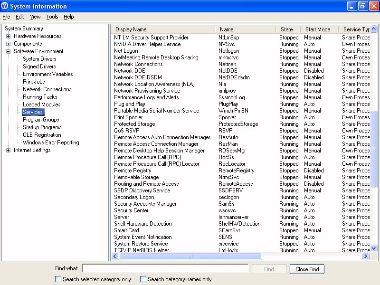Click the Close Find button
The height and width of the screenshot is (285, 380).
[307, 269]
